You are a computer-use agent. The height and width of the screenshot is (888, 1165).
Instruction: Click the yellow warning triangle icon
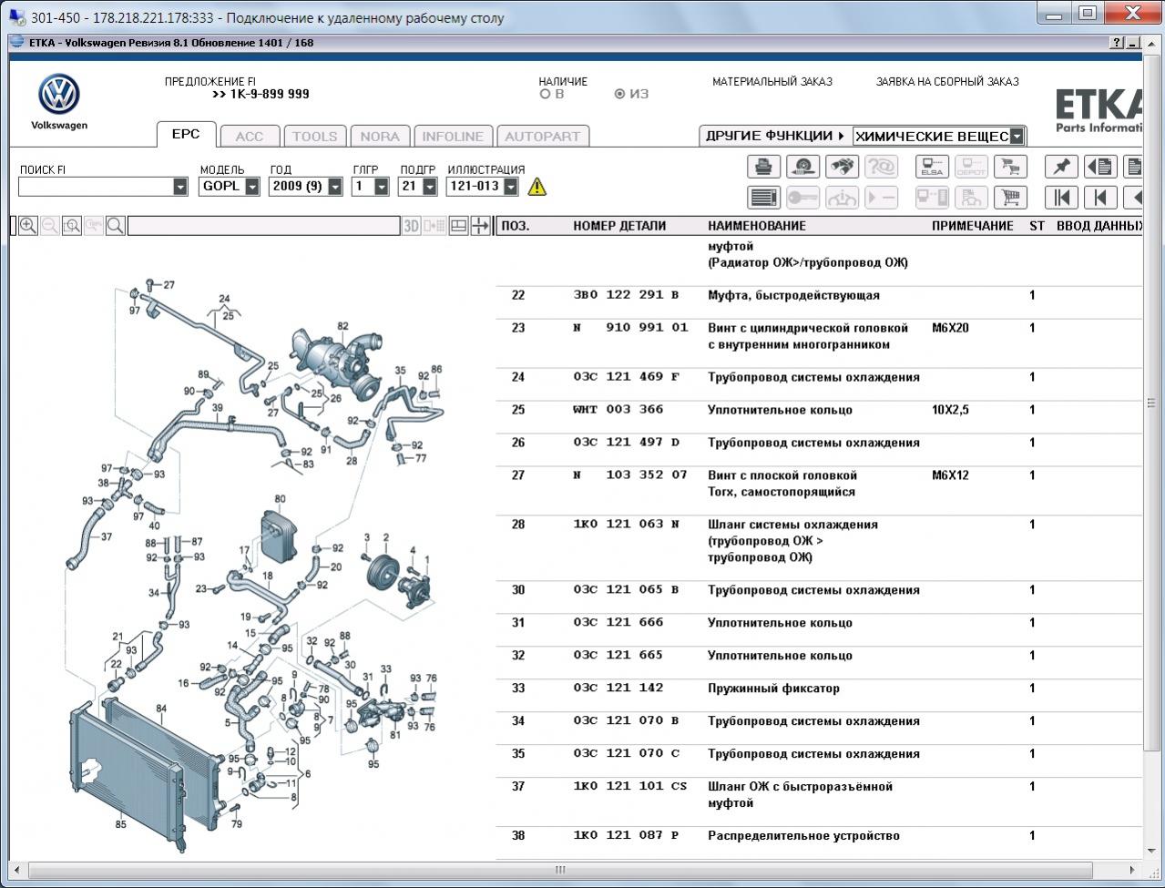[x=537, y=187]
